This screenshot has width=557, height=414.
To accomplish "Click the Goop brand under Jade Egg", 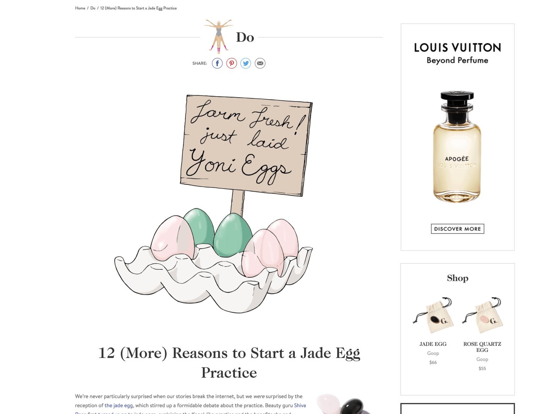I will 433,353.
